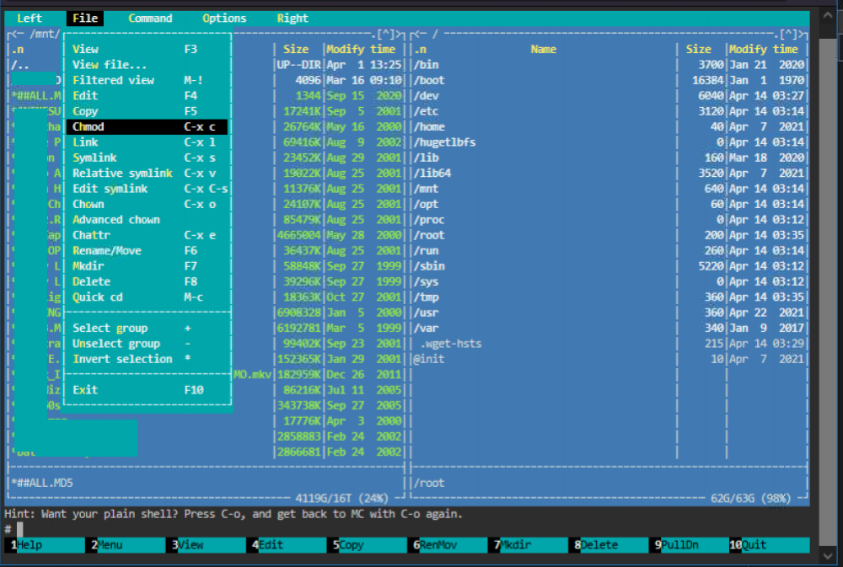The image size is (843, 567).
Task: Click the scrollbar up arrow
Action: [828, 16]
